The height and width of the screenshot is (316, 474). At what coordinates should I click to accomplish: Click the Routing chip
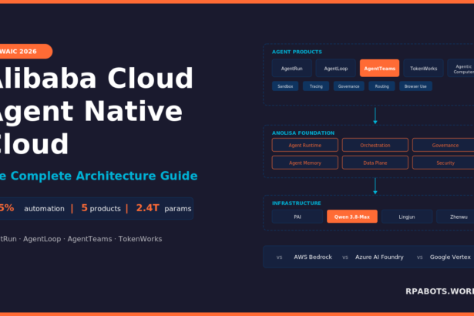(x=382, y=86)
